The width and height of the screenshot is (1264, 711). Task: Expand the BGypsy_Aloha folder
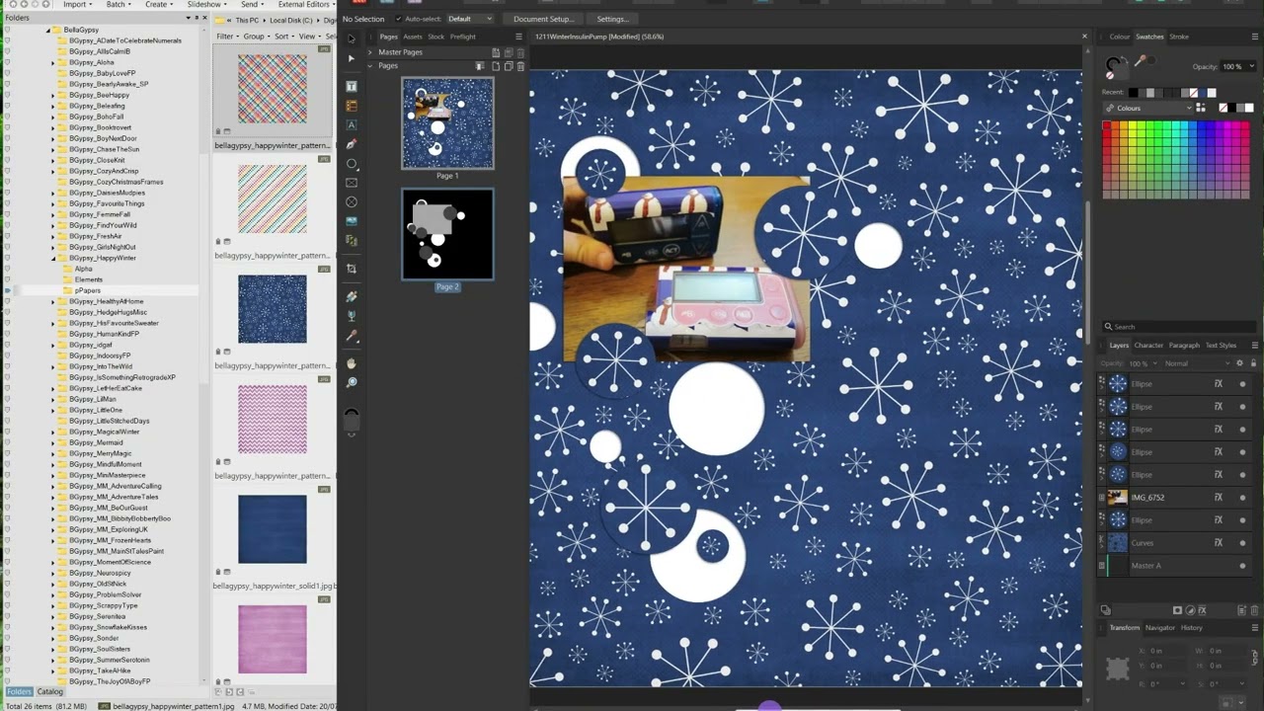pos(53,62)
